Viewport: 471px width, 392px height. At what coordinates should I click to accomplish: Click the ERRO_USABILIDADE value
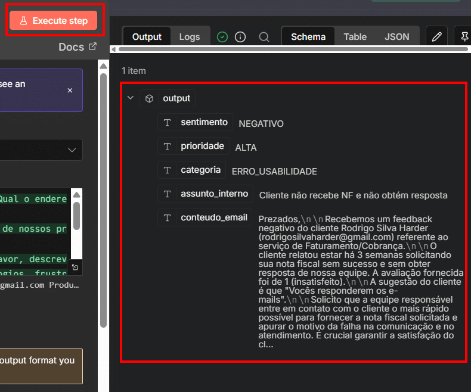[274, 172]
